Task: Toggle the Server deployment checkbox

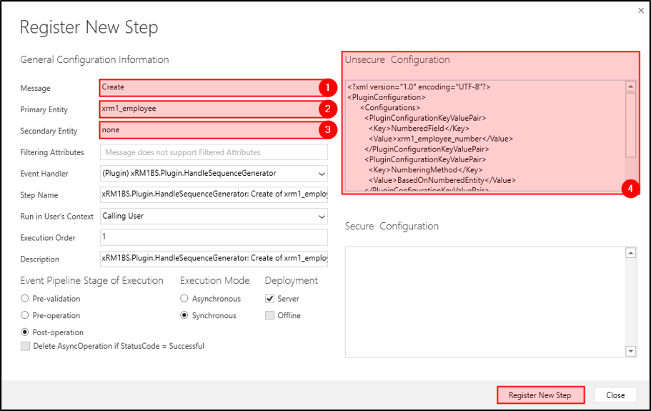Action: pos(269,299)
